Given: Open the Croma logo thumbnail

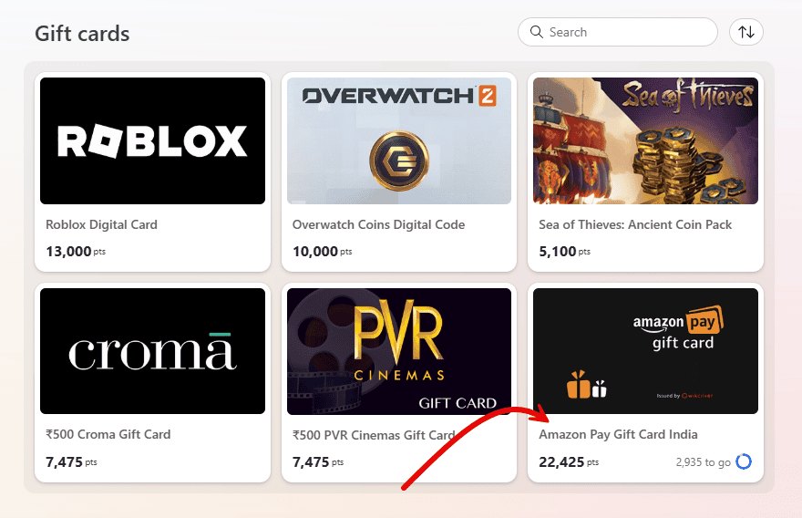Looking at the screenshot, I should point(152,351).
